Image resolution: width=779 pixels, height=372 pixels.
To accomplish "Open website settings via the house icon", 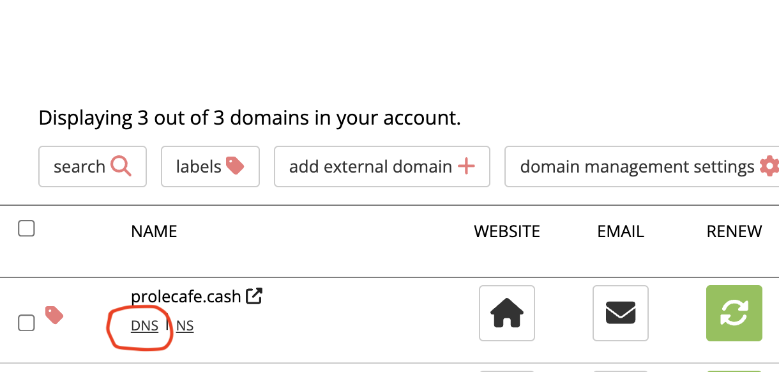I will click(x=506, y=313).
